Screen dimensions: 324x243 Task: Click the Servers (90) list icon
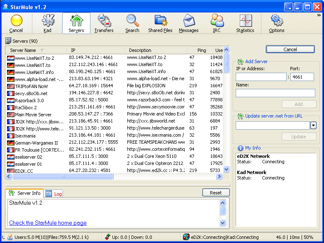tap(8, 41)
